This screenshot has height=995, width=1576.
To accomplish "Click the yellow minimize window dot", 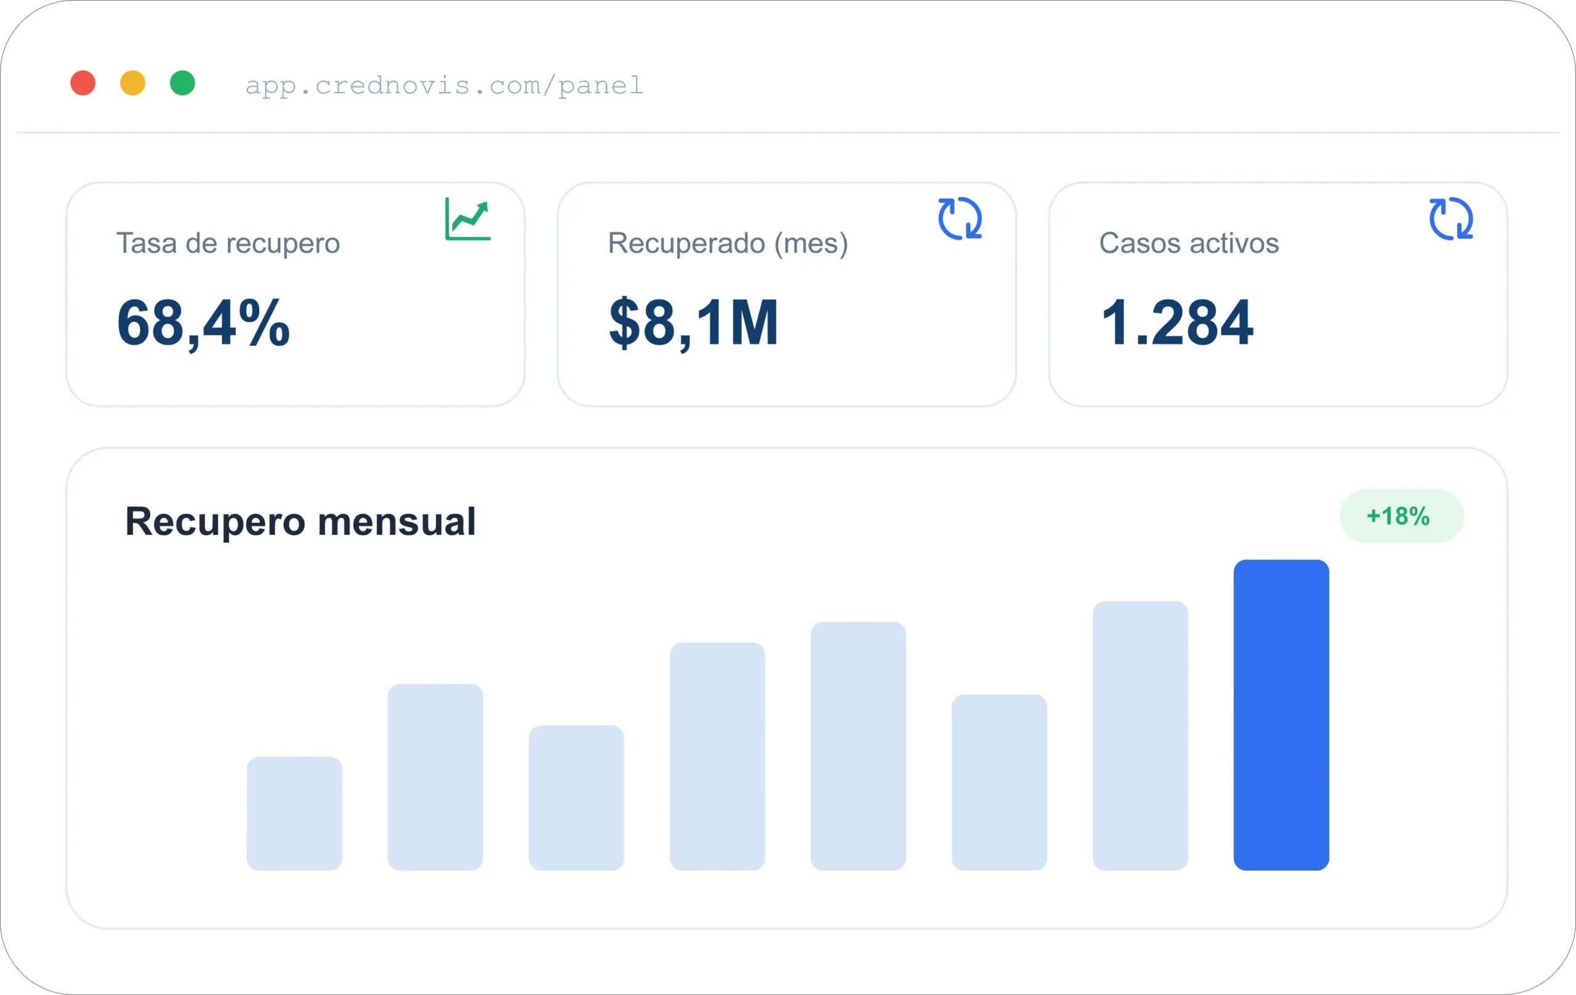I will point(133,83).
